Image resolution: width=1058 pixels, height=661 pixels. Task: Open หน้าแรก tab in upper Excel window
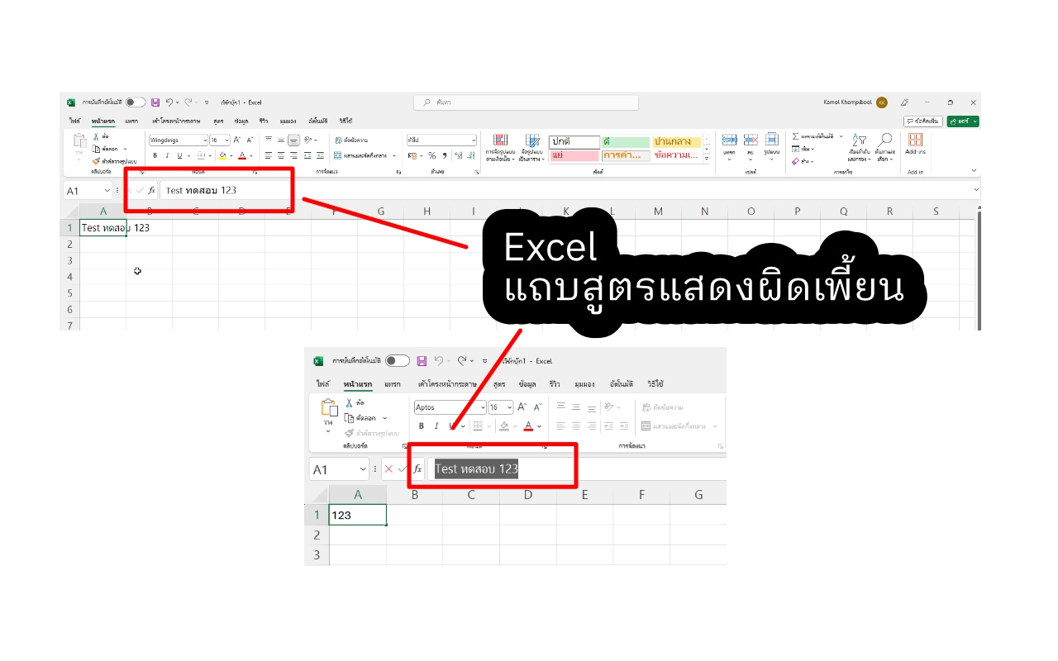coord(103,121)
